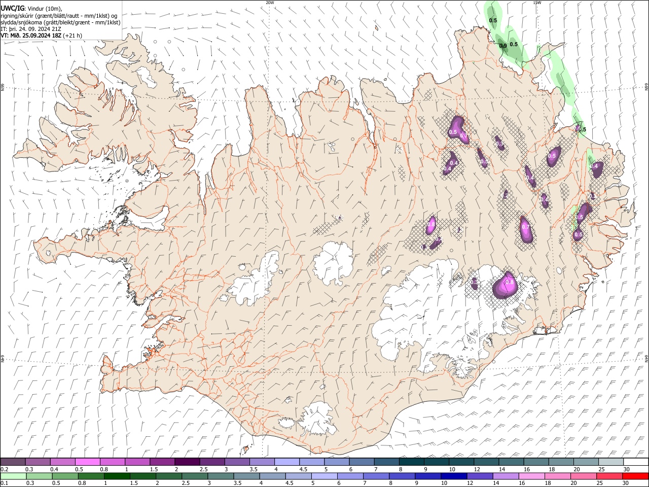Select the purple bottom-row swatch at 12
The width and height of the screenshot is (649, 487).
pos(479,476)
